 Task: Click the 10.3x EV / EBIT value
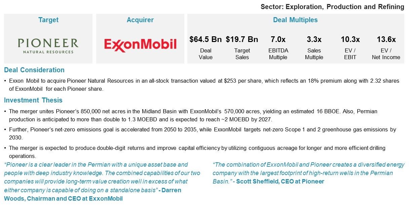click(350, 40)
